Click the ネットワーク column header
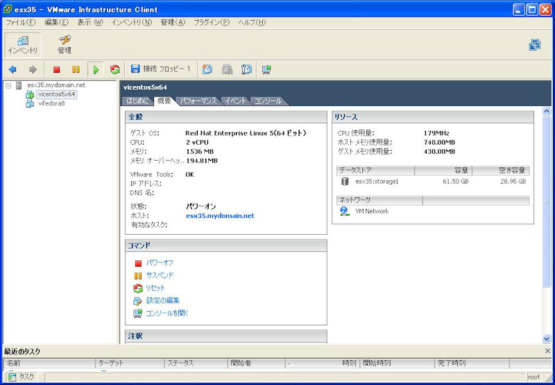555x385 pixels. tap(379, 200)
